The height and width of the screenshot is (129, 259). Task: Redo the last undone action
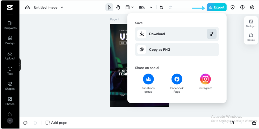coord(170,7)
